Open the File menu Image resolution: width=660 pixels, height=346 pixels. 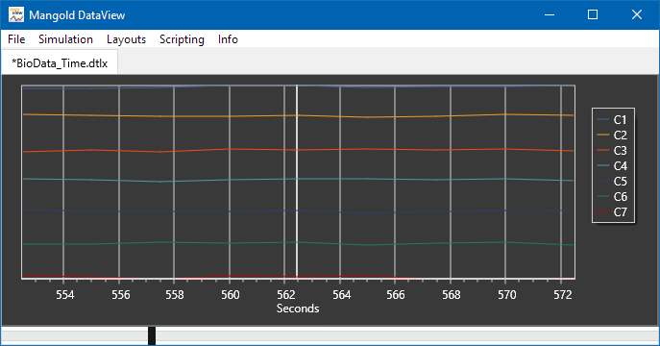[x=16, y=39]
